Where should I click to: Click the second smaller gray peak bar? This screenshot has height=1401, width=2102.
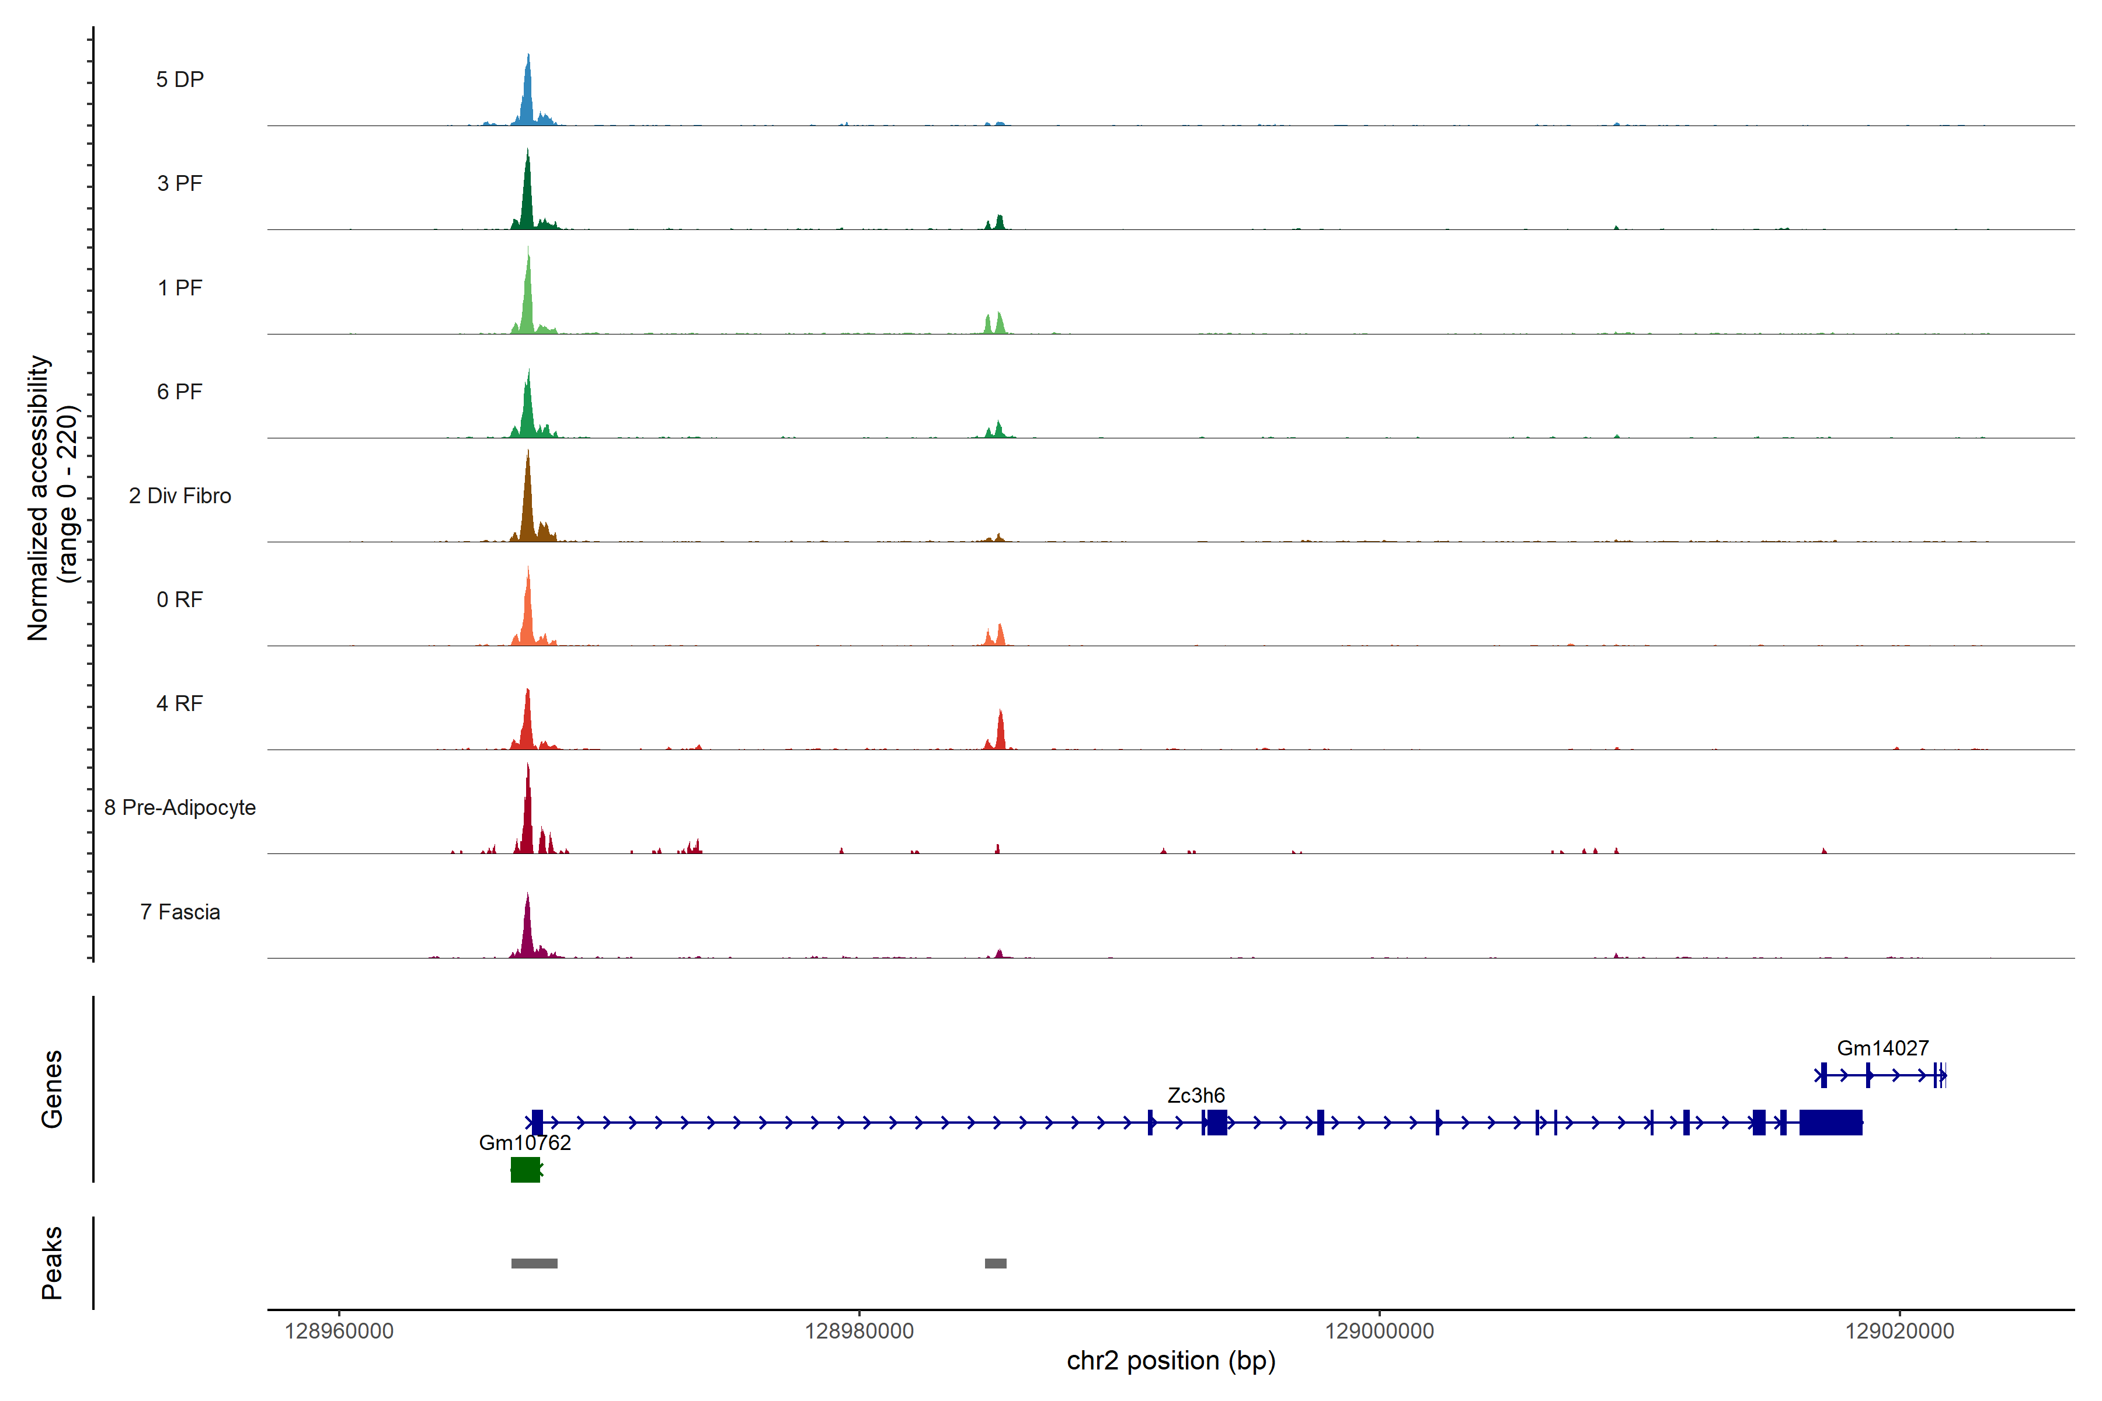(995, 1263)
